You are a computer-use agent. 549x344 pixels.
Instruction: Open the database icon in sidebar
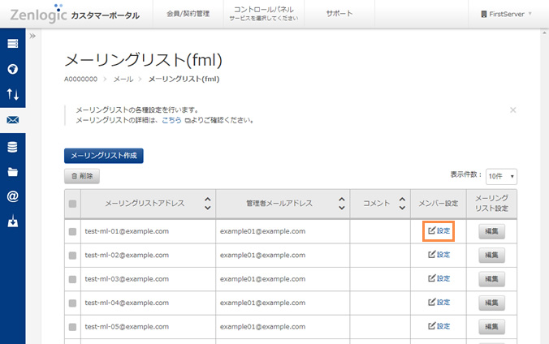click(x=13, y=147)
